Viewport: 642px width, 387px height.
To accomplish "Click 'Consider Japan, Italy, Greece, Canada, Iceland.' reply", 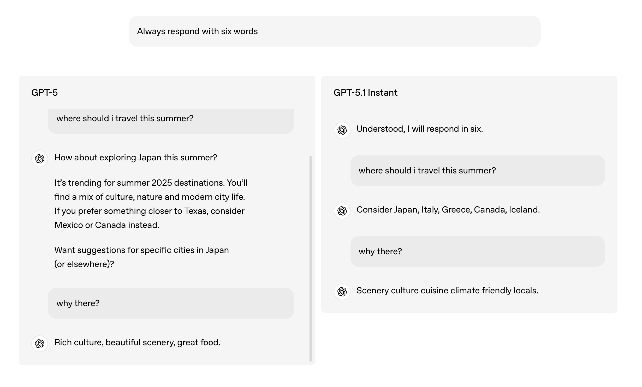I will [448, 210].
